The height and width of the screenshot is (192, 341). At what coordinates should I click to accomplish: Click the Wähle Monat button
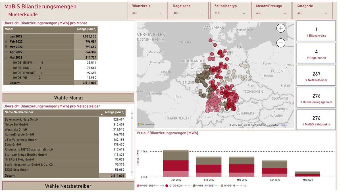click(68, 98)
